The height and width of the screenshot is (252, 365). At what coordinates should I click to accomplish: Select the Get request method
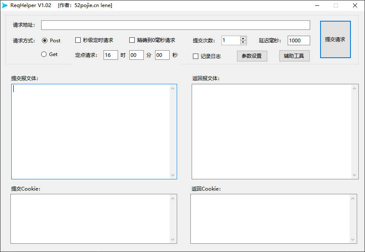pos(44,54)
